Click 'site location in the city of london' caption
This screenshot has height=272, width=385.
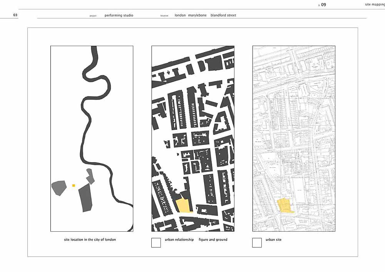click(90, 240)
